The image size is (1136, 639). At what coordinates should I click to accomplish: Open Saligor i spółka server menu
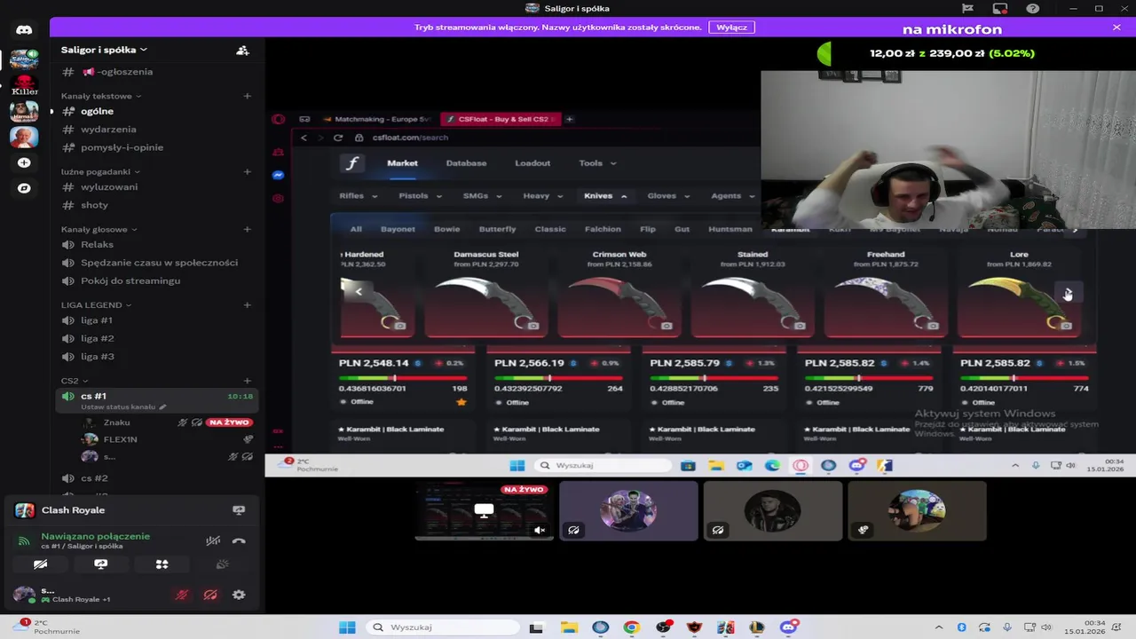point(105,50)
